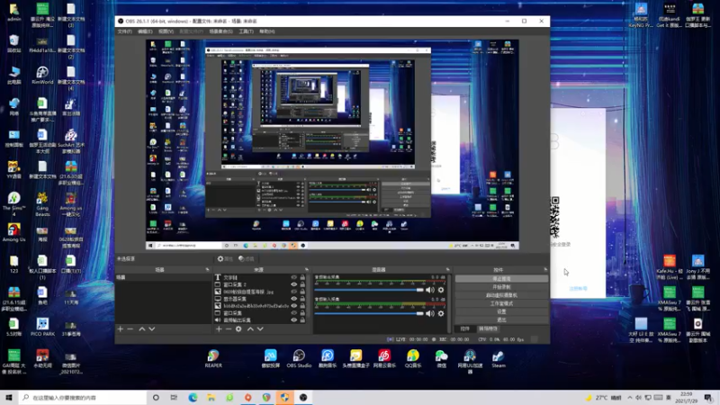The width and height of the screenshot is (720, 405).
Task: Move selected source up with arrow
Action: (250, 328)
